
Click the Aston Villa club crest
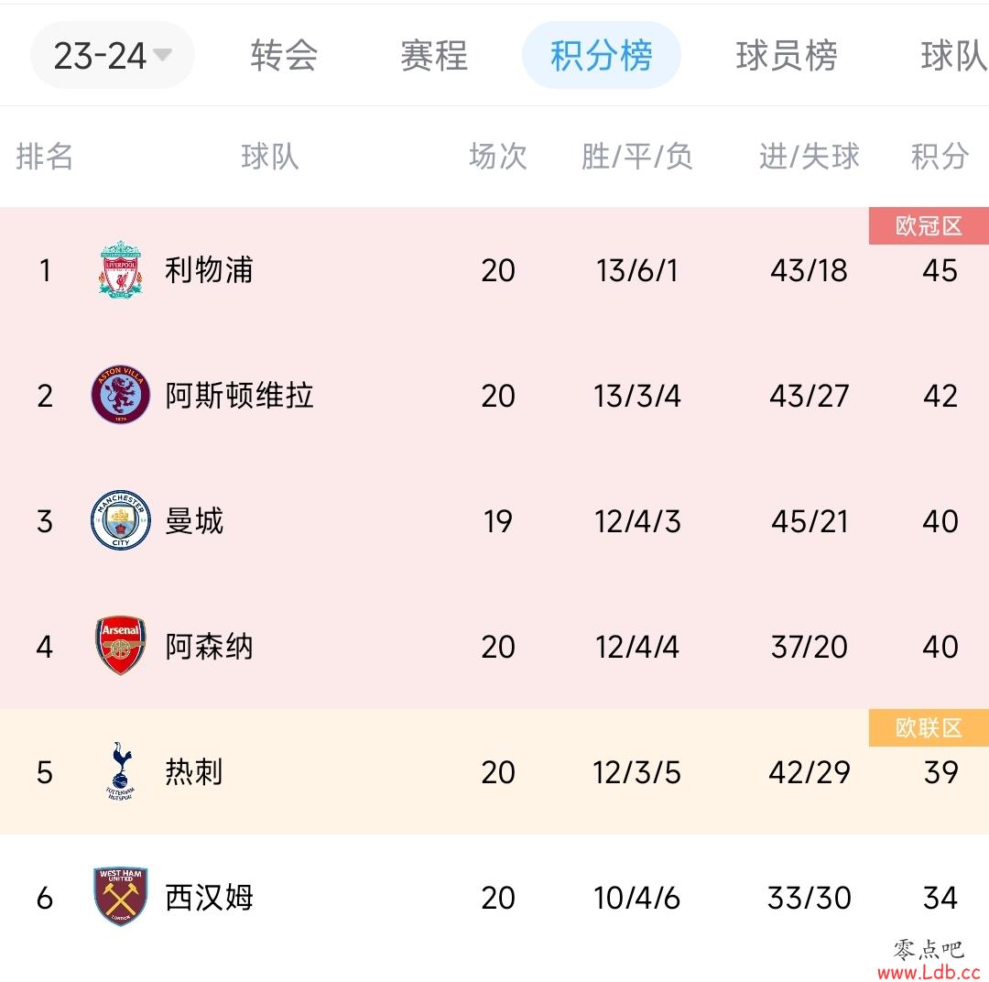click(121, 395)
